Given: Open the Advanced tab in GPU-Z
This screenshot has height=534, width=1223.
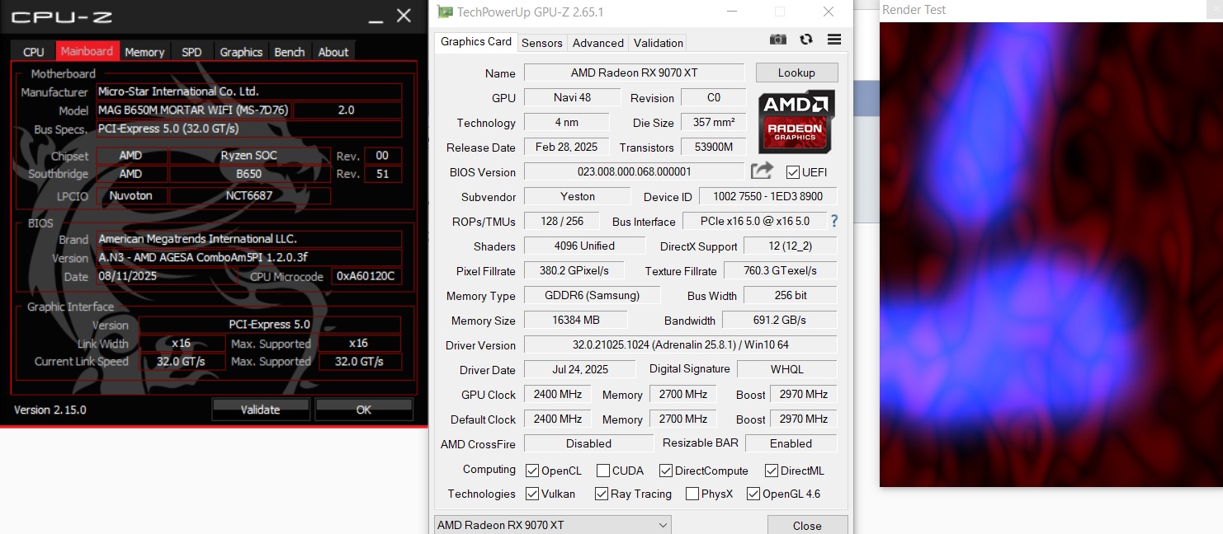Looking at the screenshot, I should coord(598,43).
